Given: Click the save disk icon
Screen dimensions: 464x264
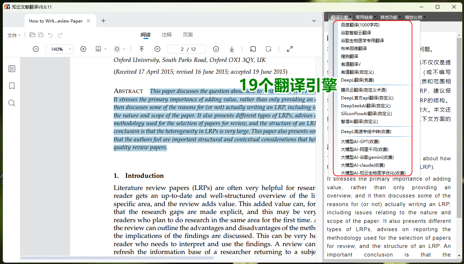Looking at the screenshot, I should click(41, 35).
